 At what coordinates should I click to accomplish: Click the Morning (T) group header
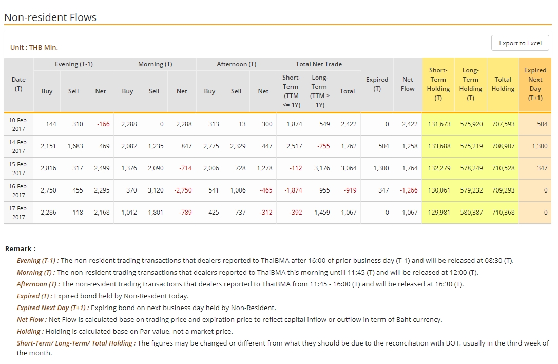click(x=155, y=64)
